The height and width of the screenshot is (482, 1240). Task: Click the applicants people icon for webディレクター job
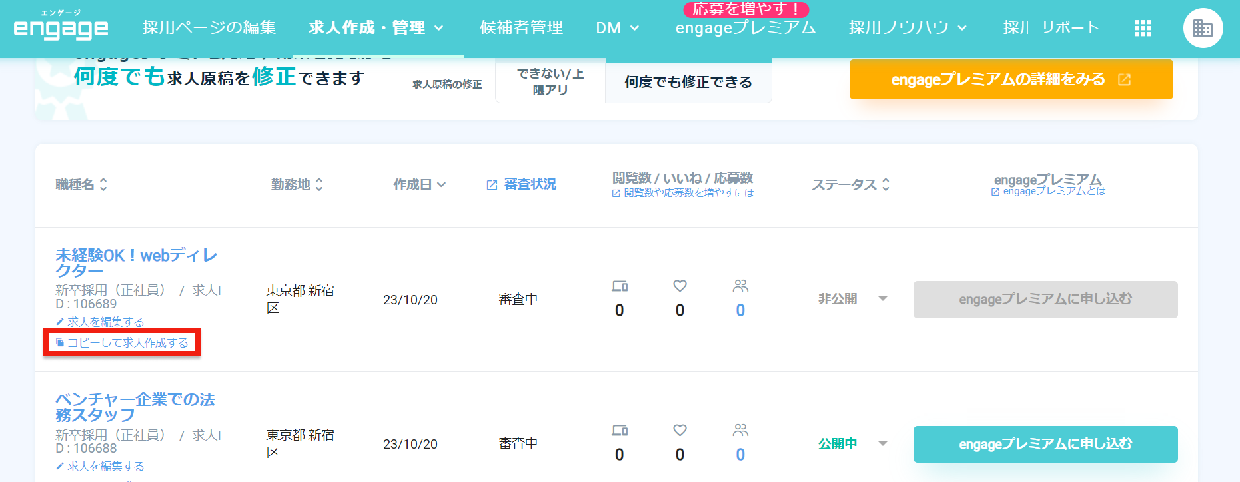740,286
